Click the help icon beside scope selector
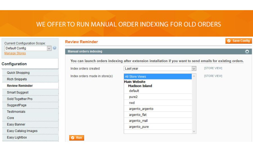253x152 pixels. 55,48
